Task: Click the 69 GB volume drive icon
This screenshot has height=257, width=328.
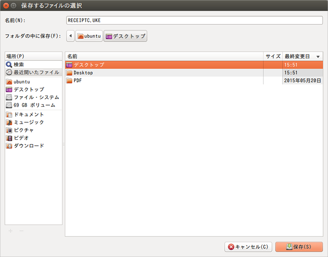Action: click(9, 105)
